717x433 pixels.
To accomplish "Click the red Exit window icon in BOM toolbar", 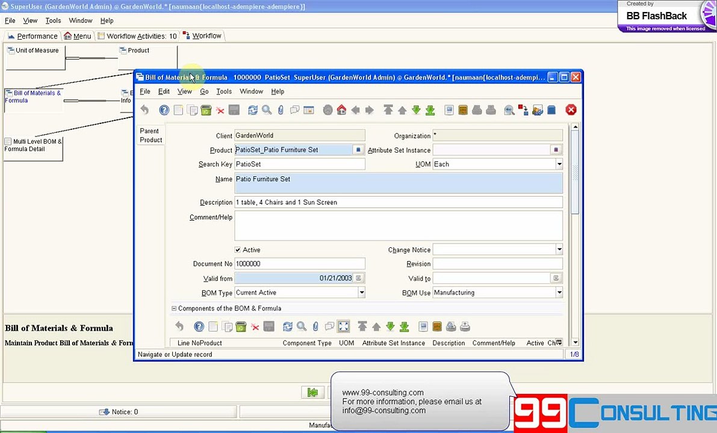I will tap(571, 110).
